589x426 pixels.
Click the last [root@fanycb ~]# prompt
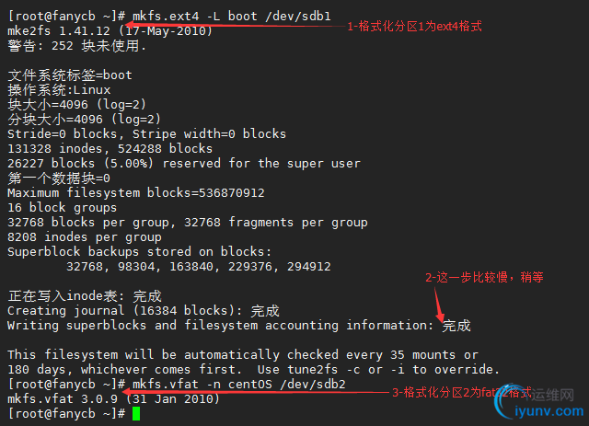pos(66,414)
